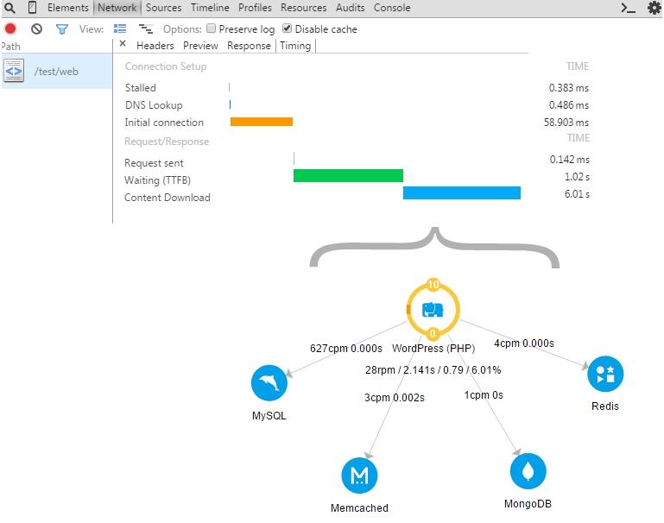This screenshot has width=664, height=523.
Task: Open the filter funnel icon
Action: pos(62,28)
